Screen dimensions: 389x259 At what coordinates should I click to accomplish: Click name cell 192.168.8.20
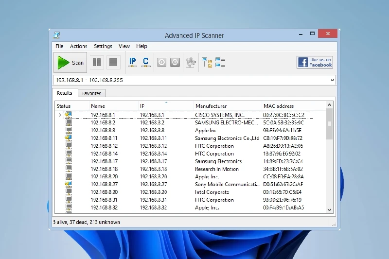(x=104, y=177)
